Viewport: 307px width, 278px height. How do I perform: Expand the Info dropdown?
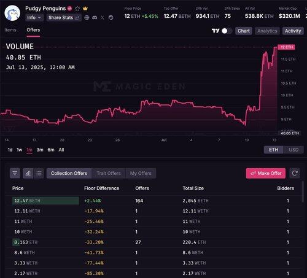click(x=34, y=18)
